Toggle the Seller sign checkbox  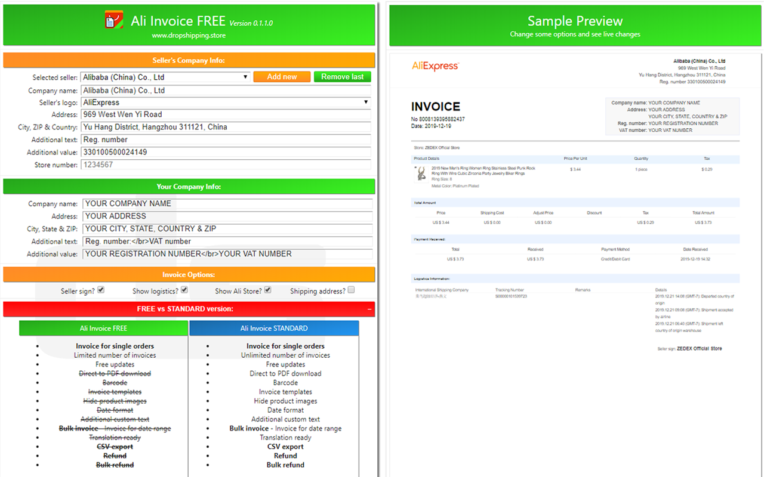point(101,290)
